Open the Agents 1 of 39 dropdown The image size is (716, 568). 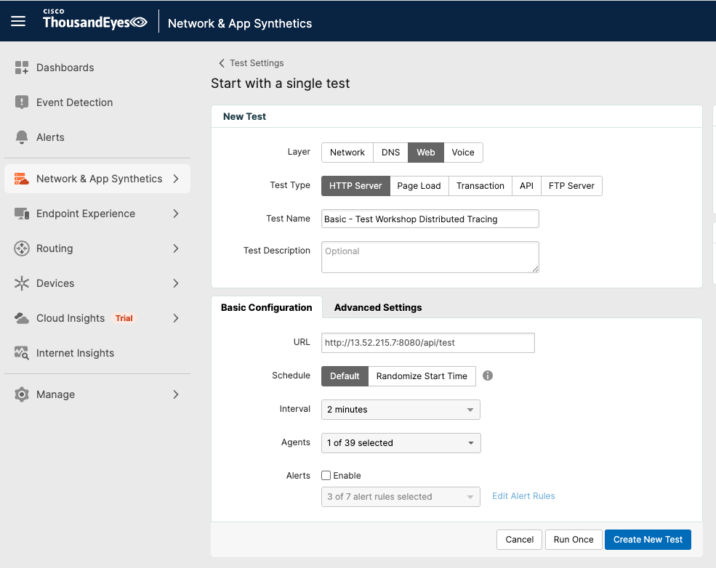point(401,443)
